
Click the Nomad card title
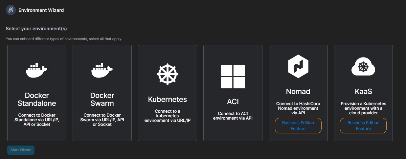tap(298, 91)
